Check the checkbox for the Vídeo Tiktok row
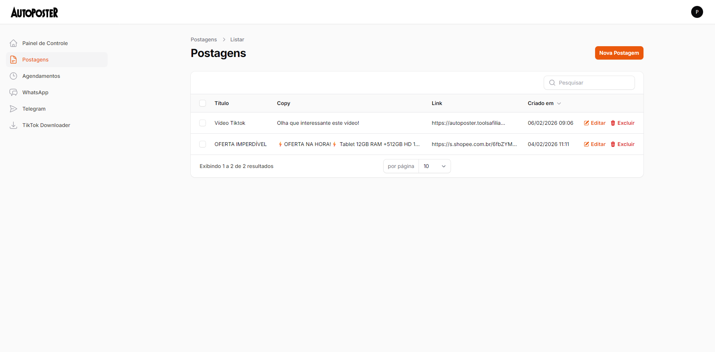This screenshot has height=352, width=715. coord(203,123)
